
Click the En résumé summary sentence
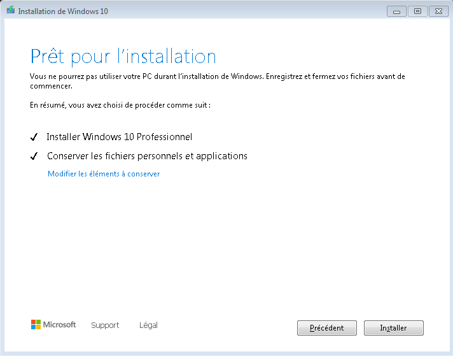click(120, 105)
